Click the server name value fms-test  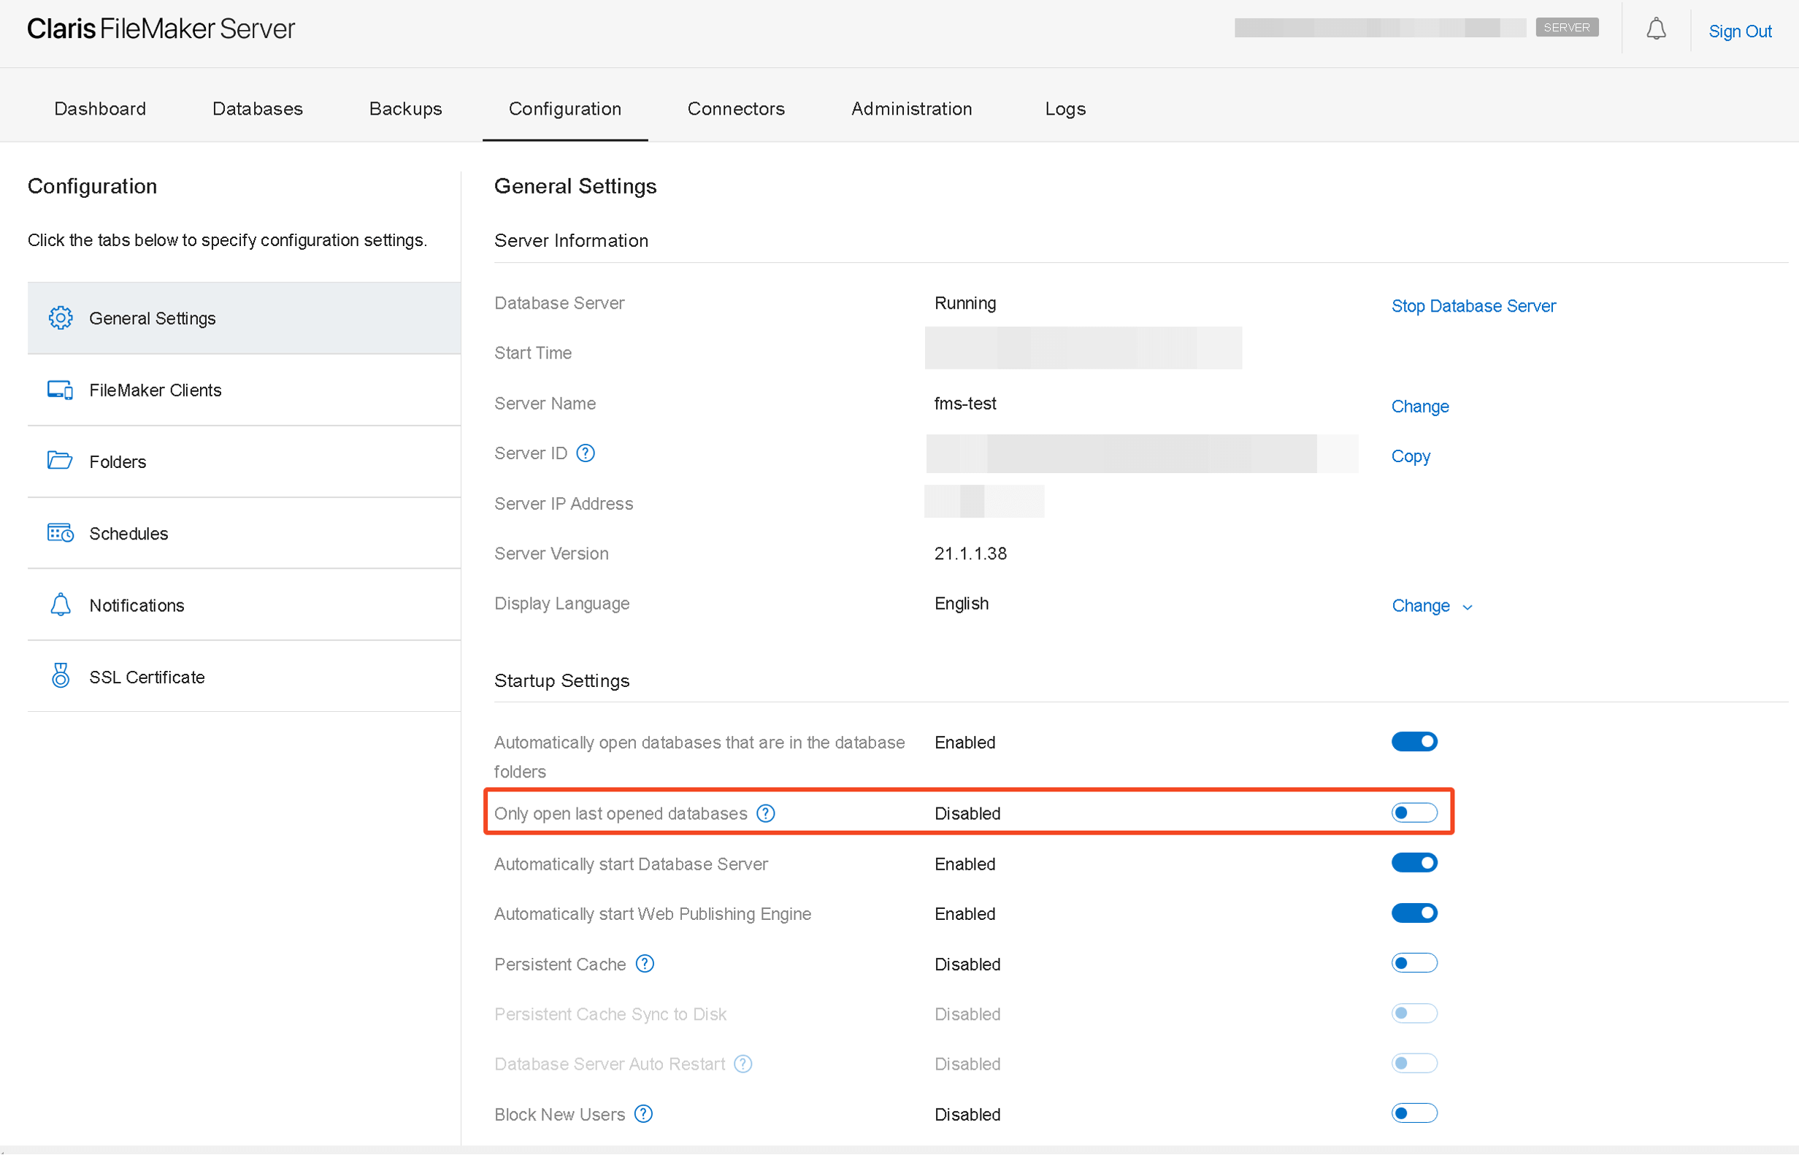point(965,404)
